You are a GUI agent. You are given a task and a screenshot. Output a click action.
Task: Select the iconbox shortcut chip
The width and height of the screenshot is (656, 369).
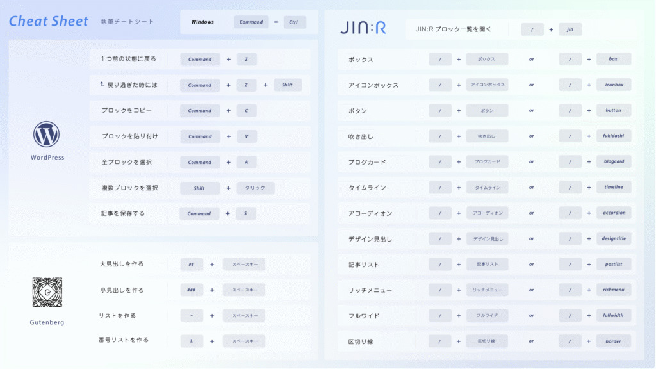tap(613, 85)
